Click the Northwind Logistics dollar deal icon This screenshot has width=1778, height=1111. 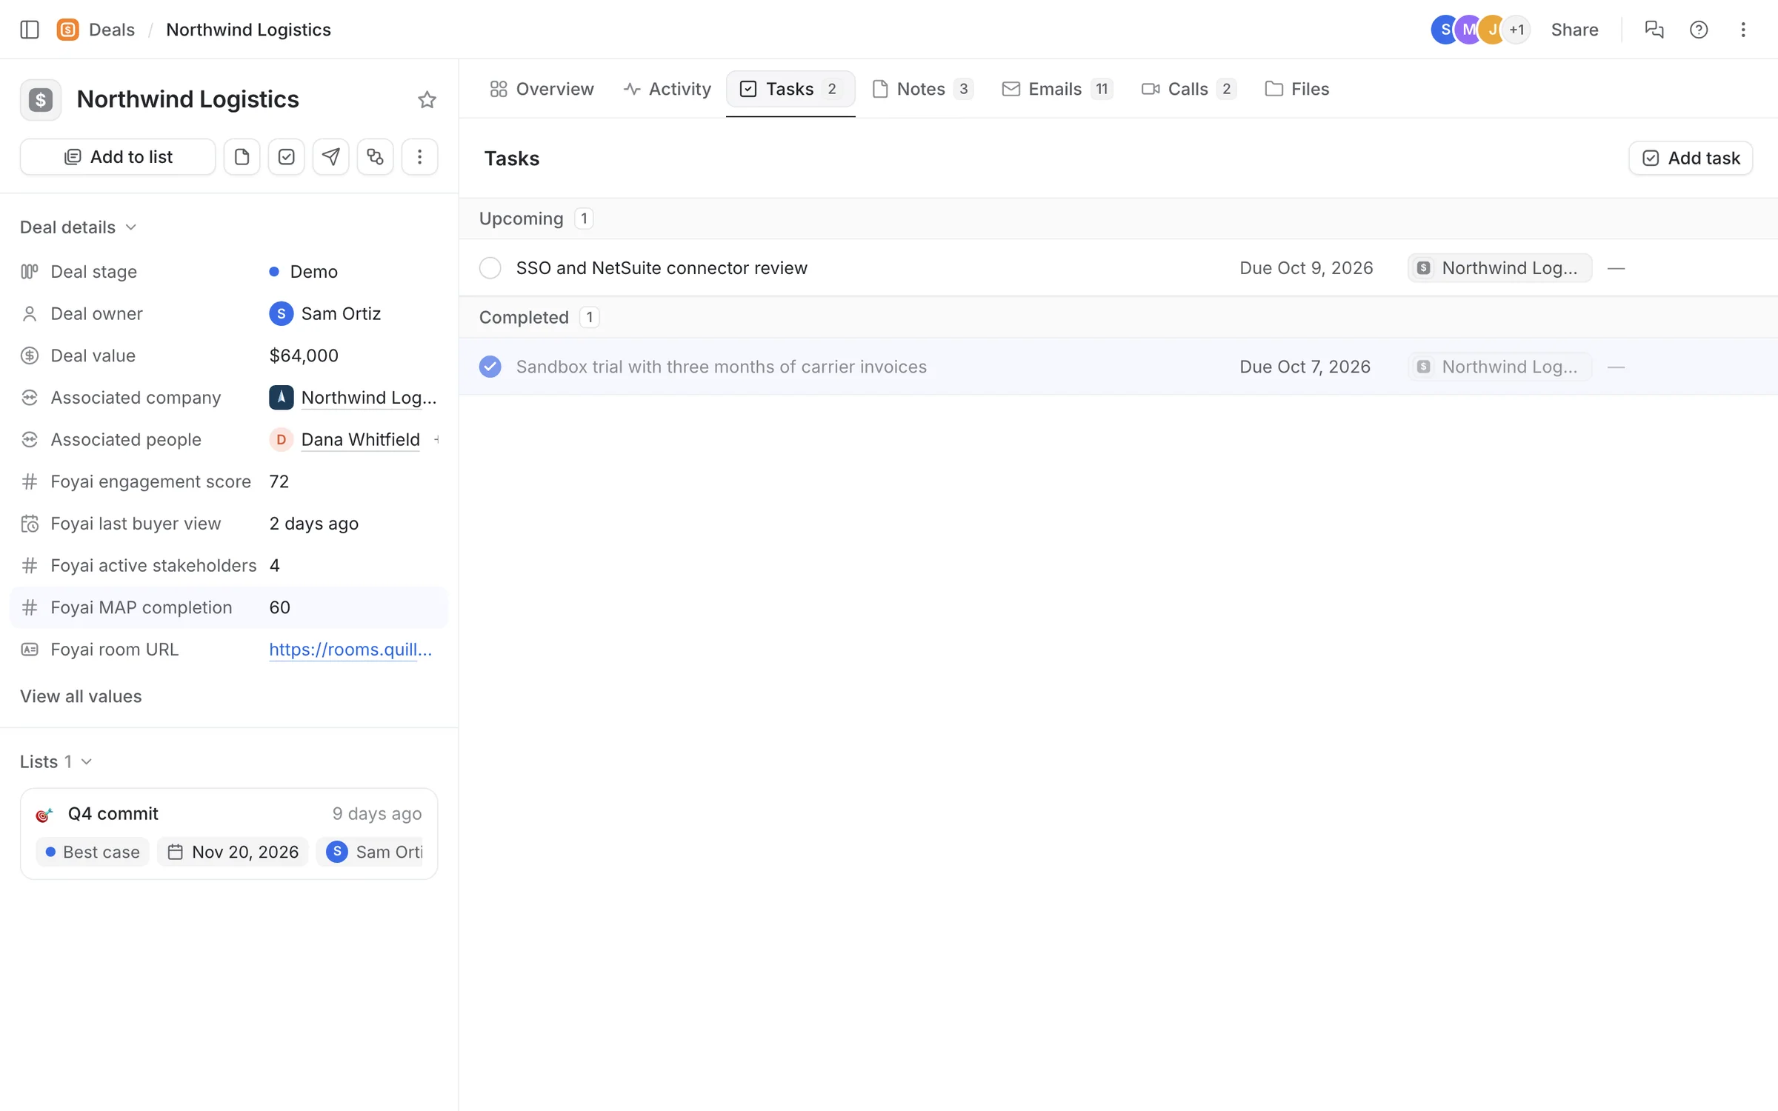[x=41, y=99]
